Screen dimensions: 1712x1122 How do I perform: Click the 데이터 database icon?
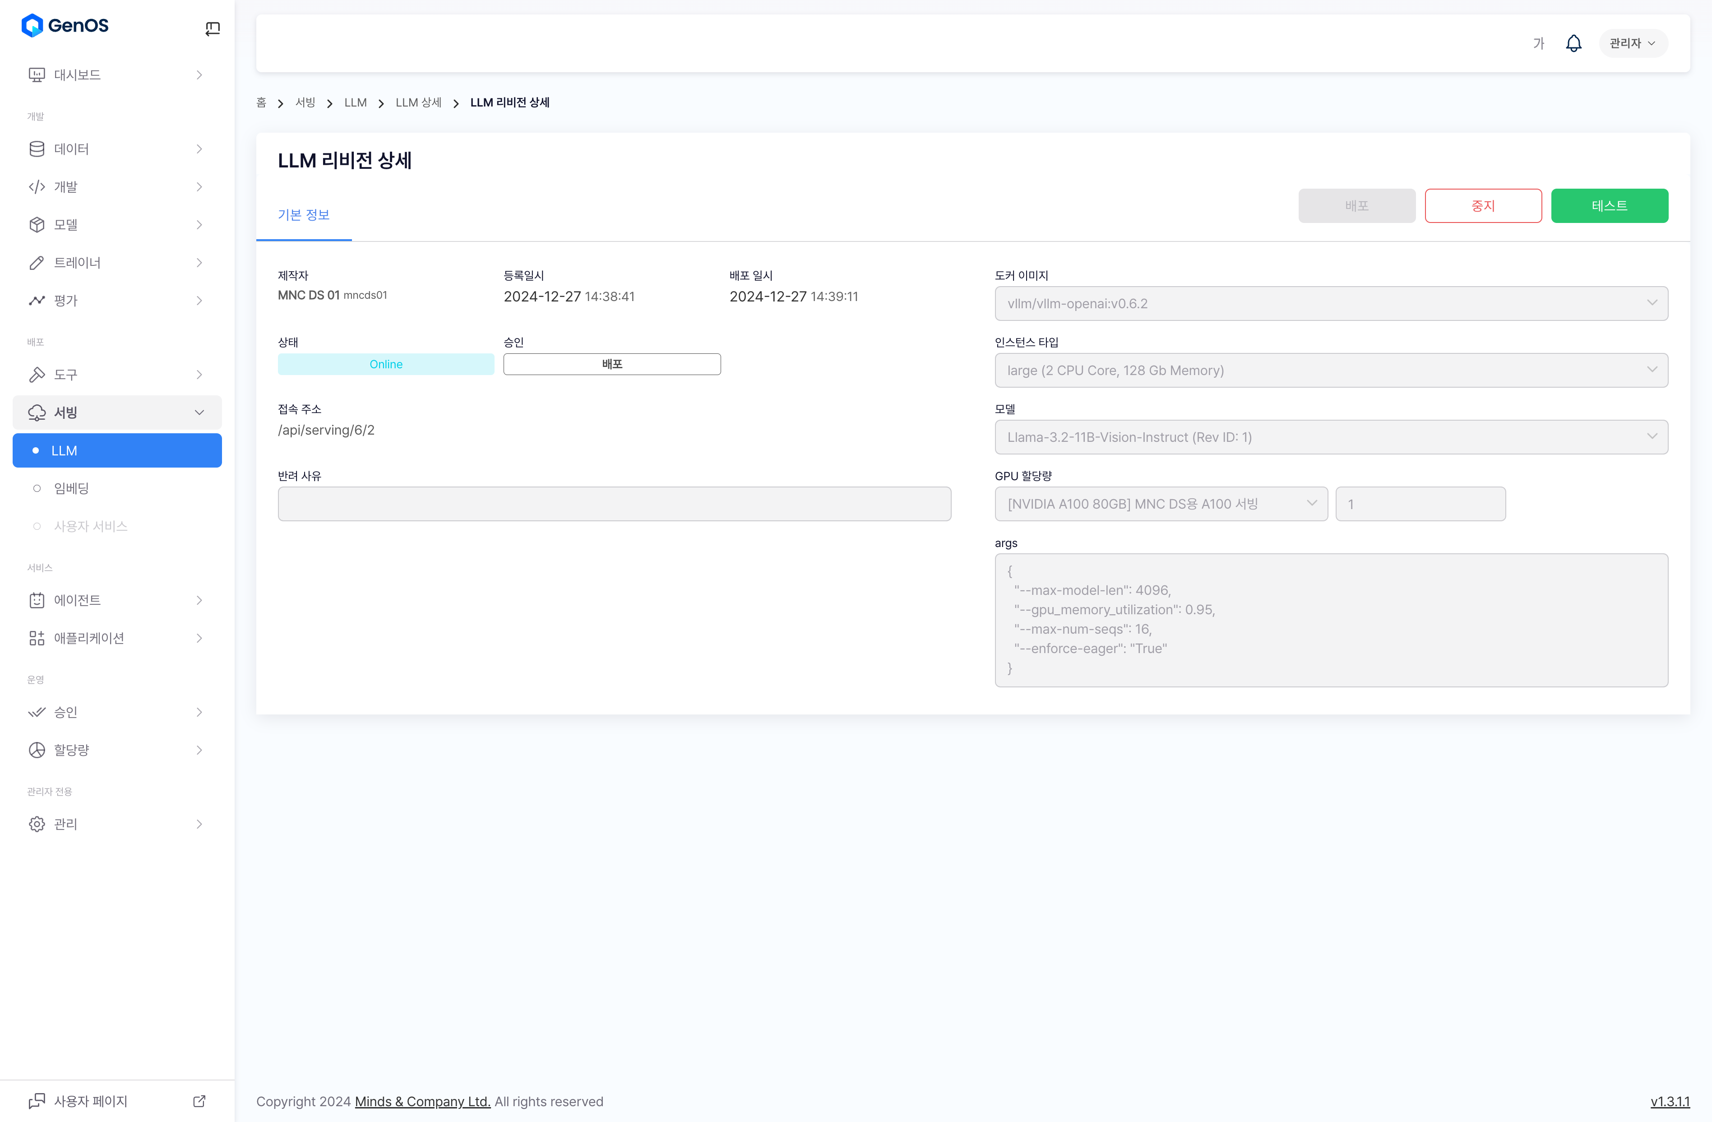pyautogui.click(x=37, y=149)
